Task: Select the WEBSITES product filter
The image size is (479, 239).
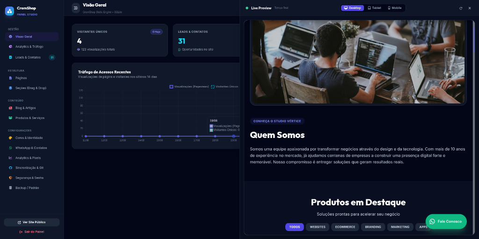Action: [318, 227]
